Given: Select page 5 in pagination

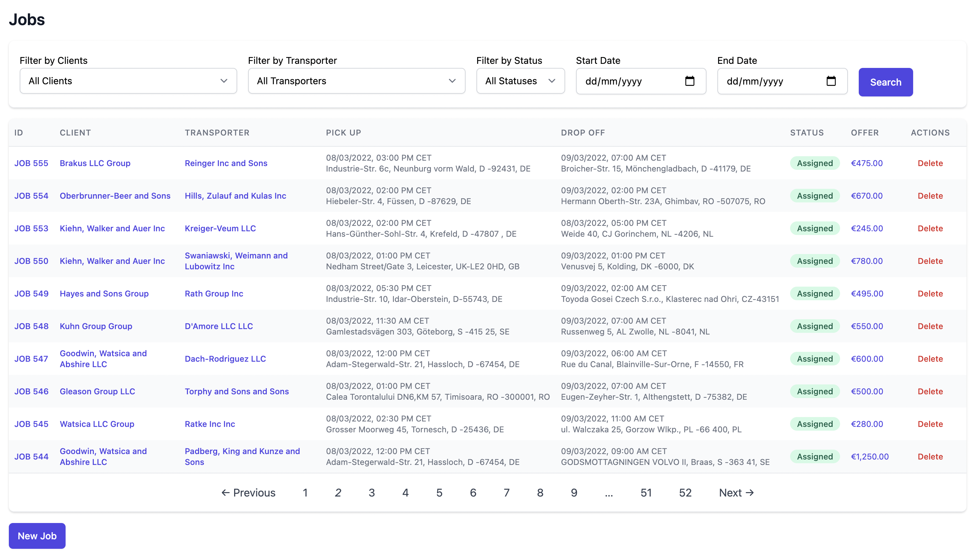Looking at the screenshot, I should (x=439, y=492).
